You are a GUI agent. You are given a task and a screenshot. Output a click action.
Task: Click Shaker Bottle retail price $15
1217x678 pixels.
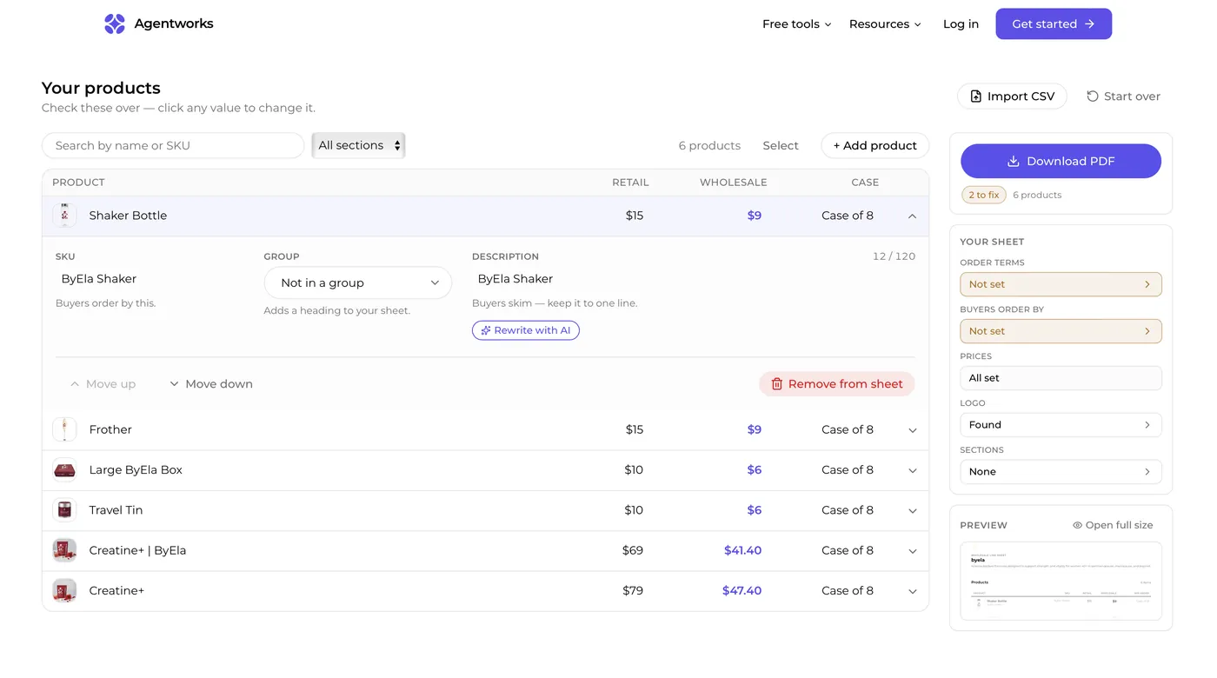tap(635, 216)
